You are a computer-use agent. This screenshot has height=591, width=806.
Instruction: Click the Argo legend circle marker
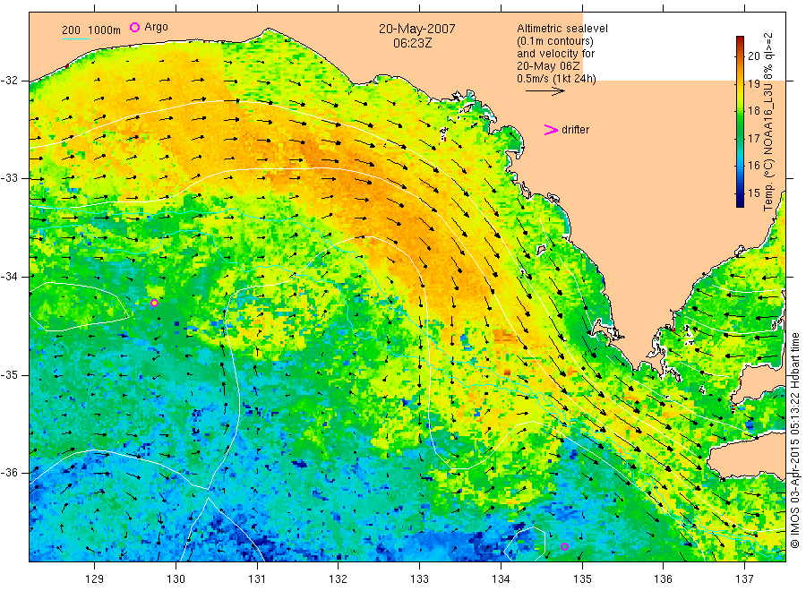point(134,27)
